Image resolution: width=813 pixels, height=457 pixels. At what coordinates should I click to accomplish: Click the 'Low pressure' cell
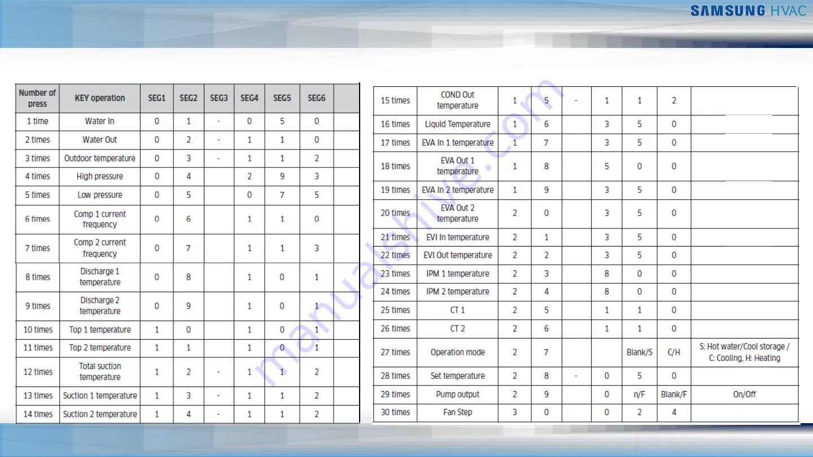[x=100, y=195]
